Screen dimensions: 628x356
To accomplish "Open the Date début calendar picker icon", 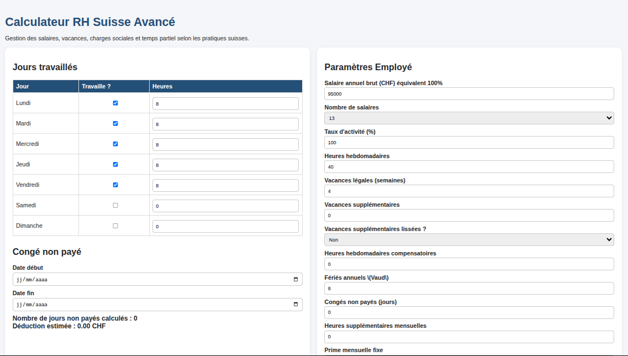I will 295,279.
